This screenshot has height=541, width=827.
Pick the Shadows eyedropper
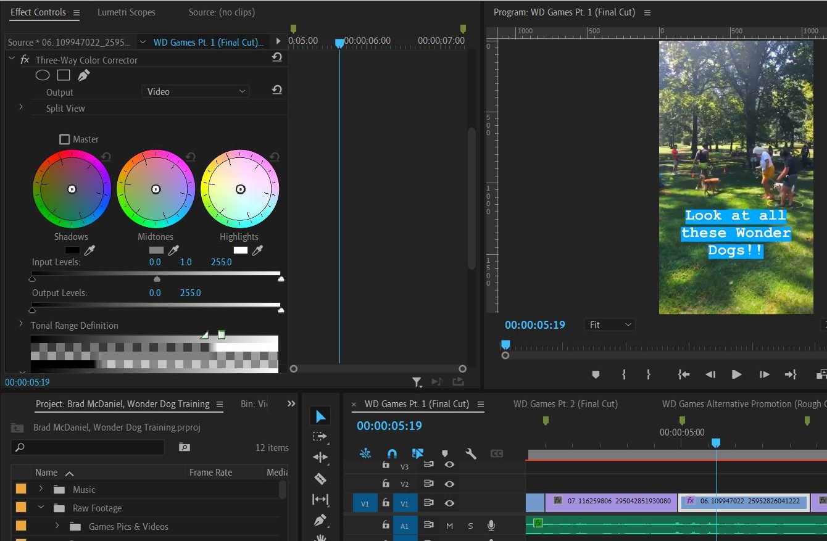click(x=90, y=250)
